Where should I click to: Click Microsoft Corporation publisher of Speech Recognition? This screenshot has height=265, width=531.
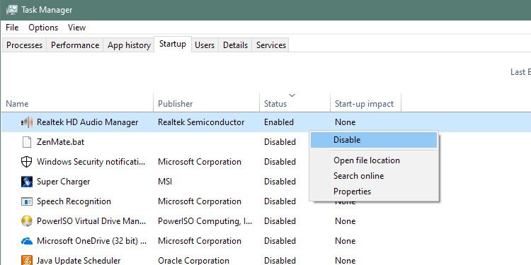(x=200, y=201)
